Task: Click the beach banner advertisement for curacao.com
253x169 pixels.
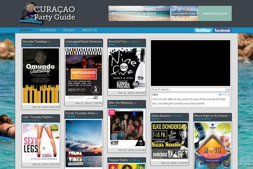Action: (x=170, y=14)
